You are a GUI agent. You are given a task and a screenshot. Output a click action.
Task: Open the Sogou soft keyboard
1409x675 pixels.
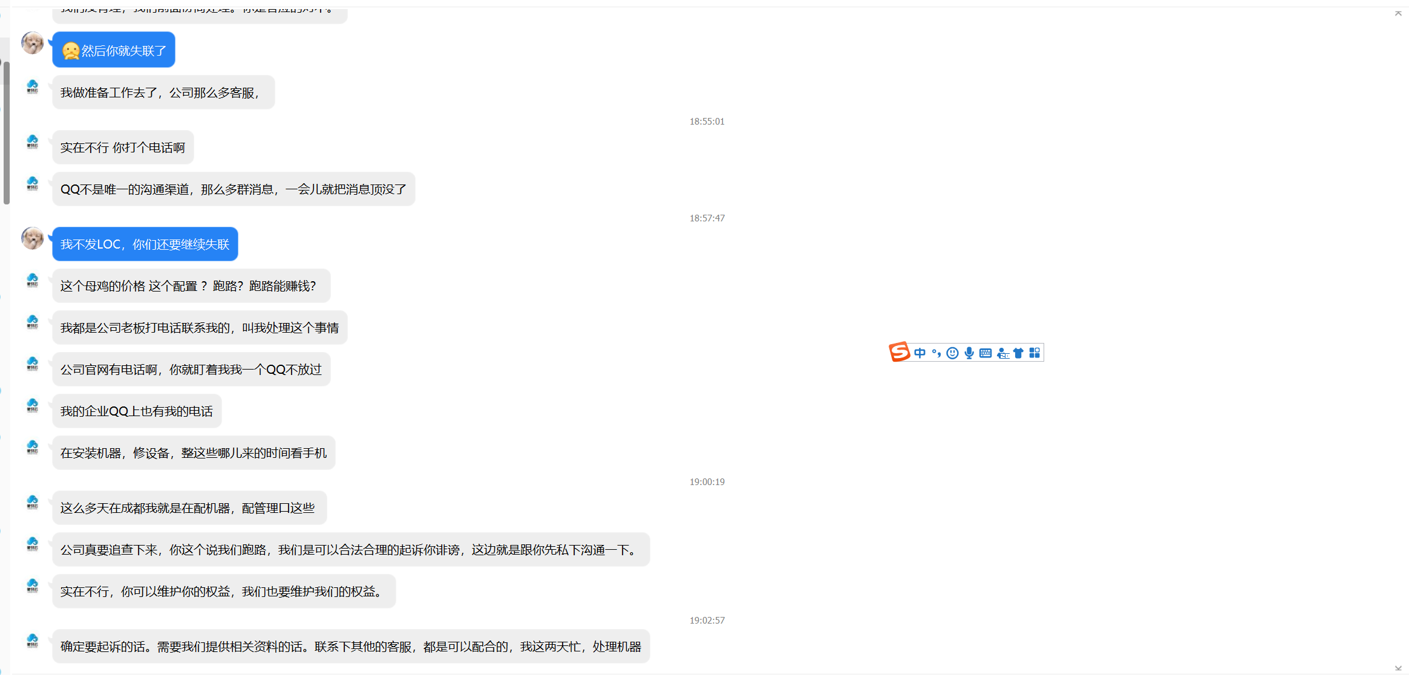point(986,353)
